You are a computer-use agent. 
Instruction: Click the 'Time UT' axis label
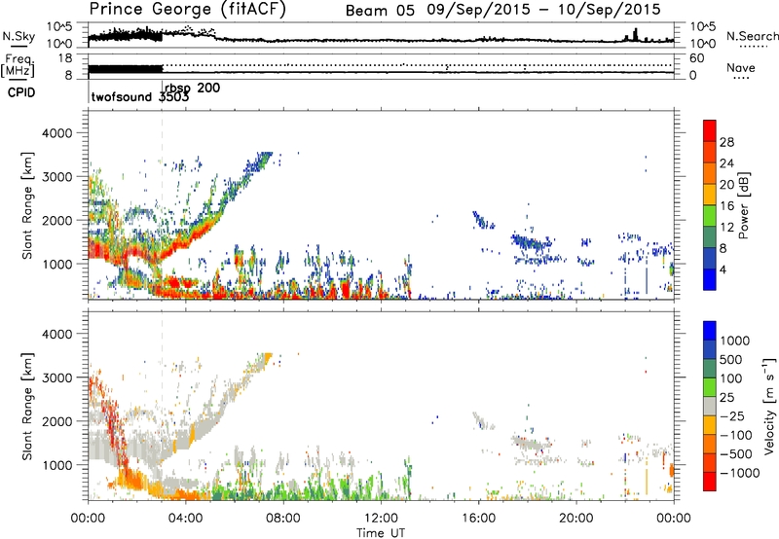pos(381,533)
